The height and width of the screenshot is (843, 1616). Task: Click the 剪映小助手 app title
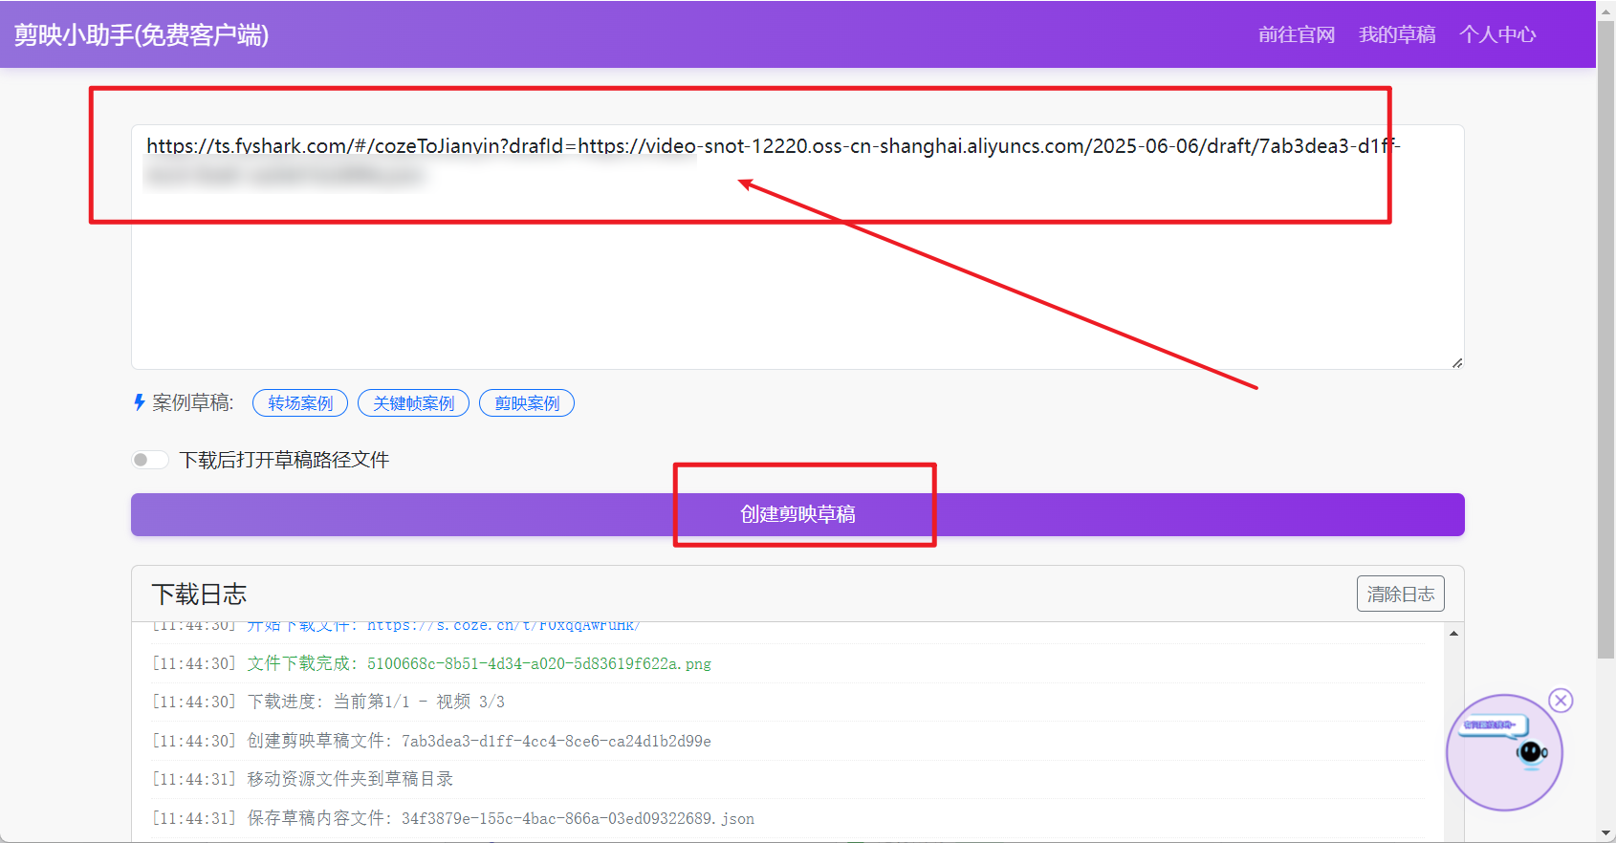tap(142, 34)
